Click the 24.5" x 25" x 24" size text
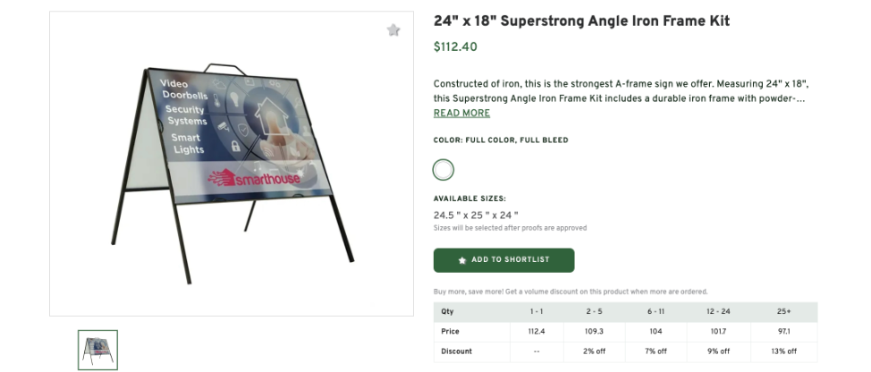 [476, 215]
